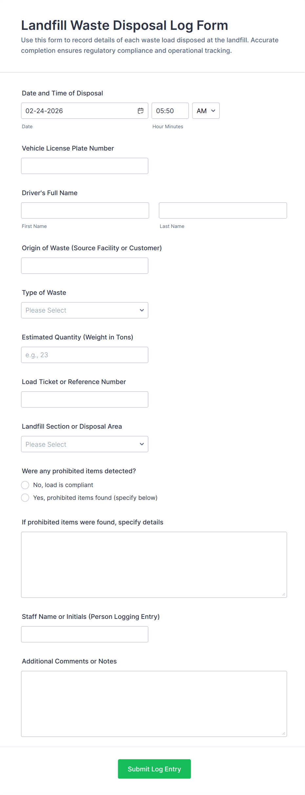Open the AM/PM dropdown

[206, 111]
